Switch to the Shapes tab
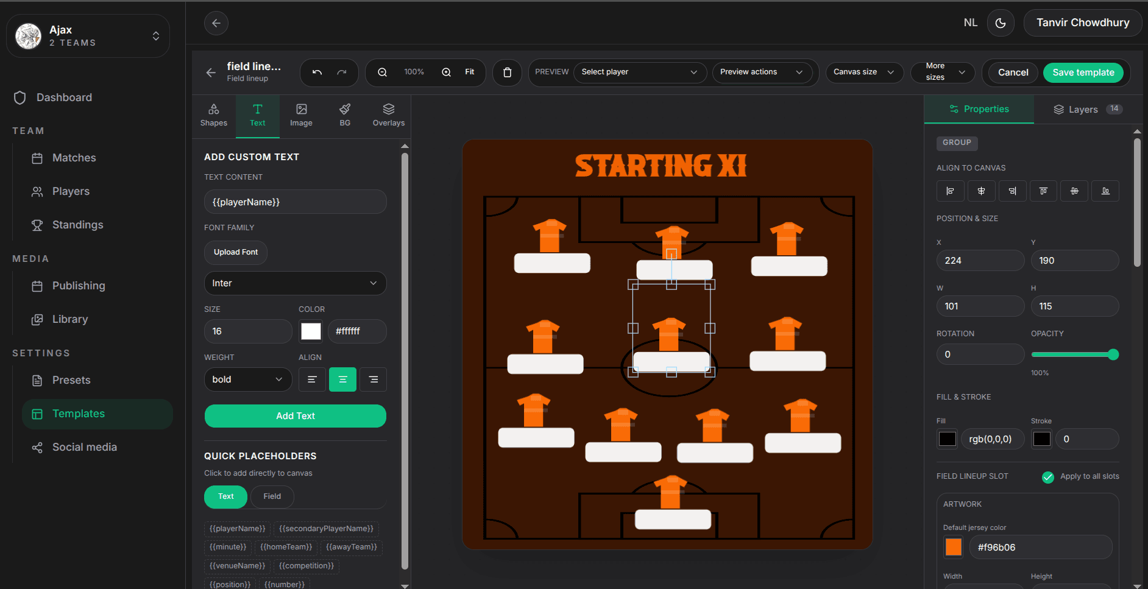Screen dimensions: 1148x589 pos(214,115)
